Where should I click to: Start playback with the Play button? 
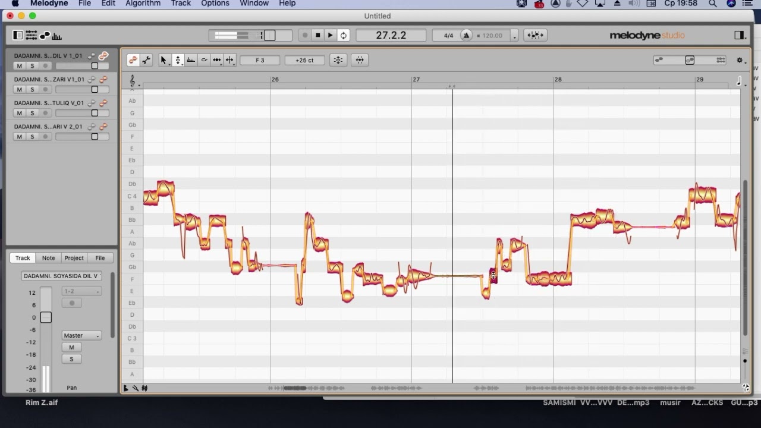pyautogui.click(x=331, y=36)
